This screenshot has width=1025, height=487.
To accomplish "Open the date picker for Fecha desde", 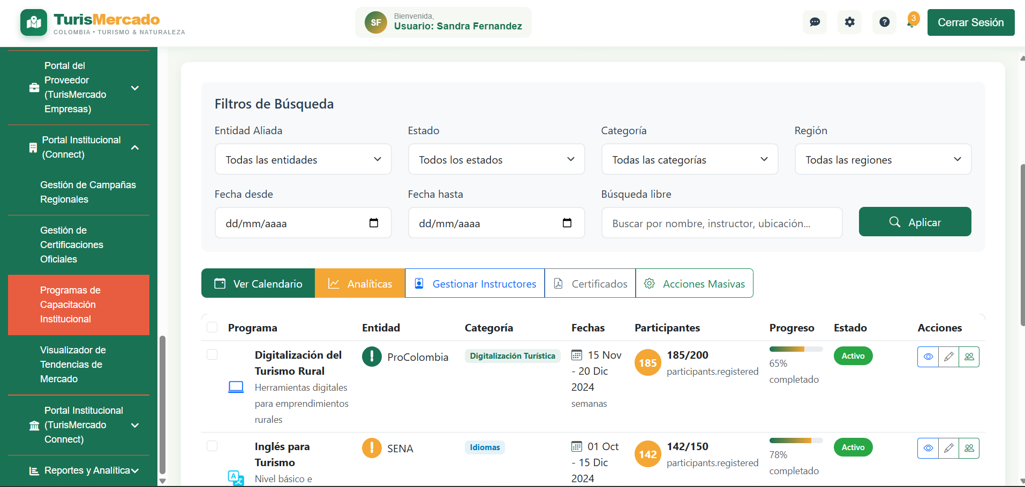I will point(374,223).
